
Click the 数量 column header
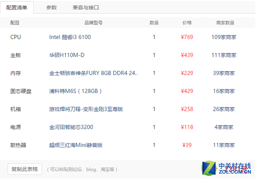tap(154, 23)
